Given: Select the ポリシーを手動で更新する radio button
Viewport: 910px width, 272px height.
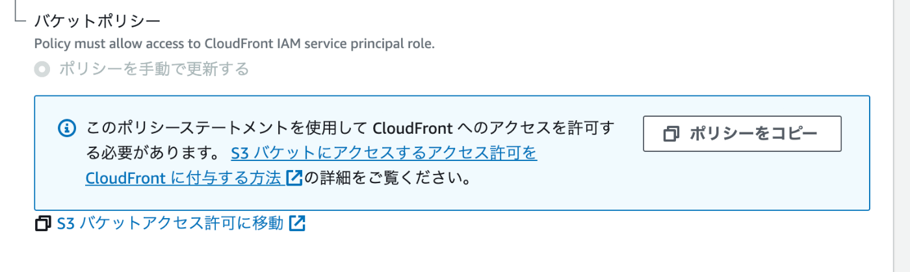Looking at the screenshot, I should 42,69.
